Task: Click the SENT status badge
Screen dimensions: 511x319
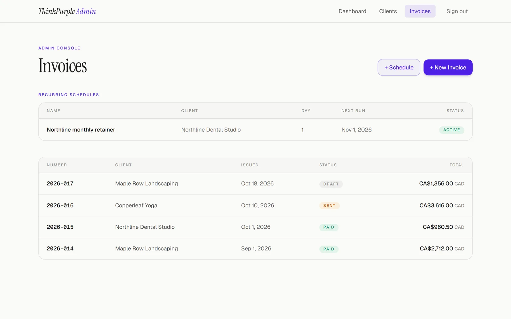Action: (329, 206)
